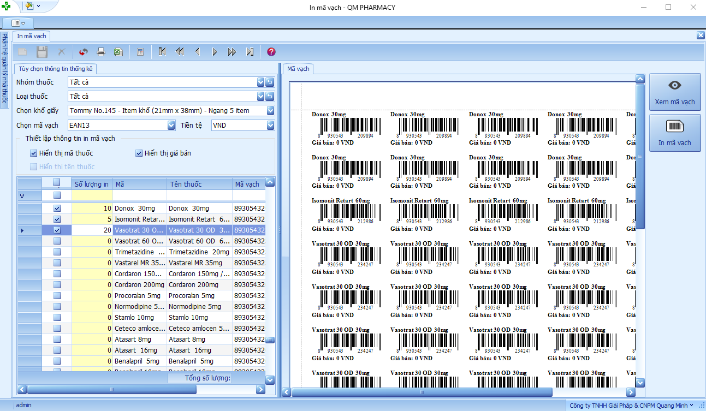Sort by Tên thuốc column header
The image size is (706, 411).
(x=199, y=184)
